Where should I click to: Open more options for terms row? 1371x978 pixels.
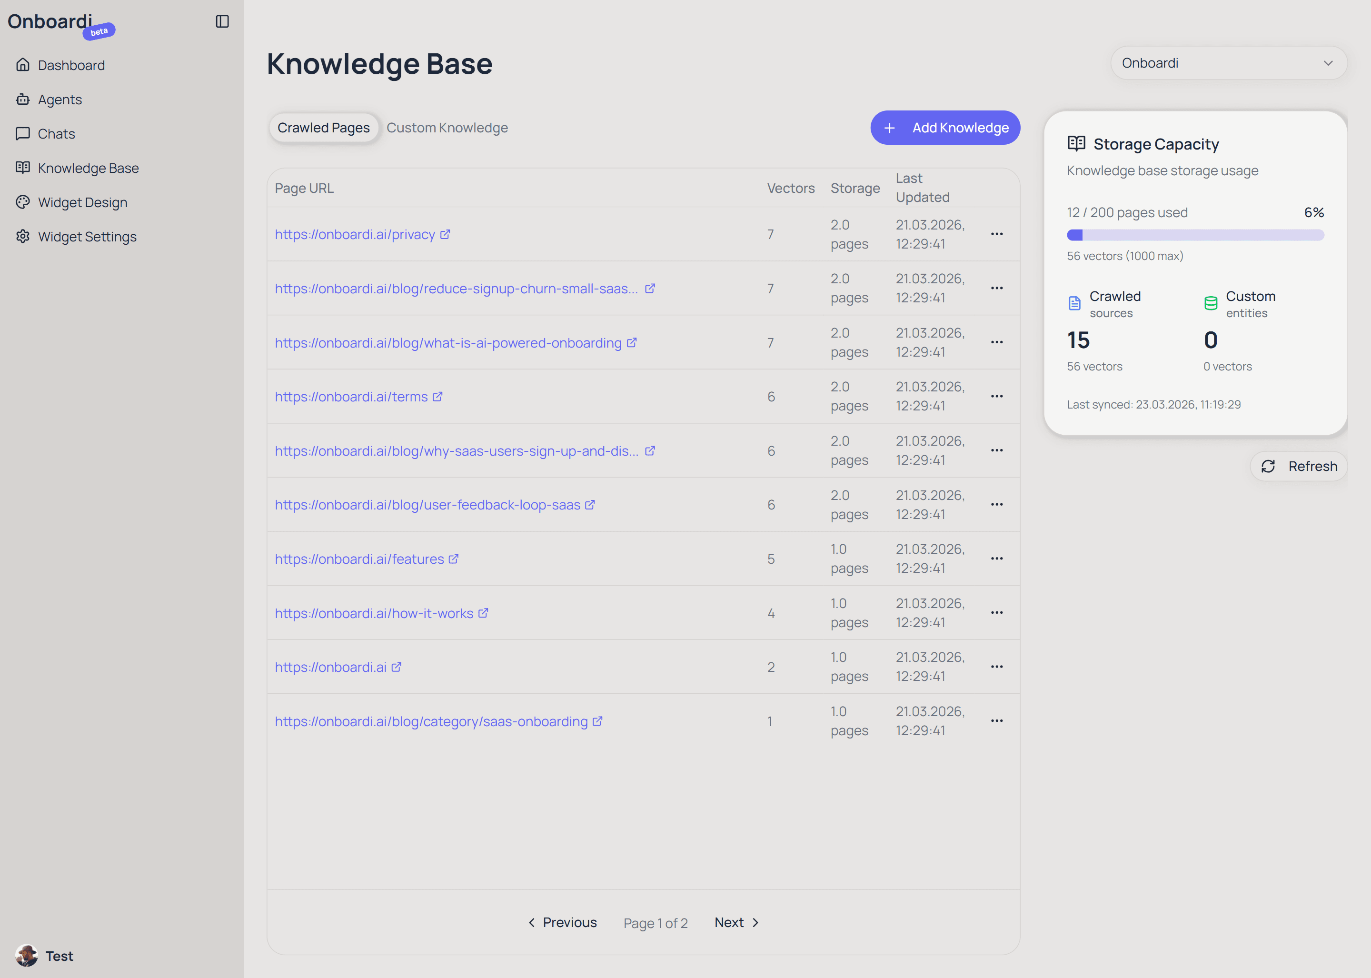(997, 396)
